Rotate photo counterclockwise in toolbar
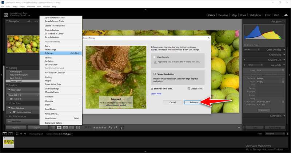 point(111,127)
